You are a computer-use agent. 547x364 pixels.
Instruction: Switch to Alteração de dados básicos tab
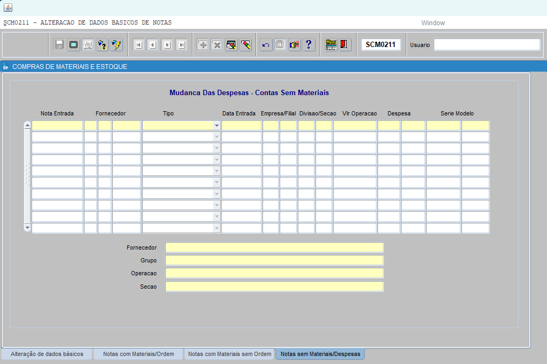coord(47,354)
